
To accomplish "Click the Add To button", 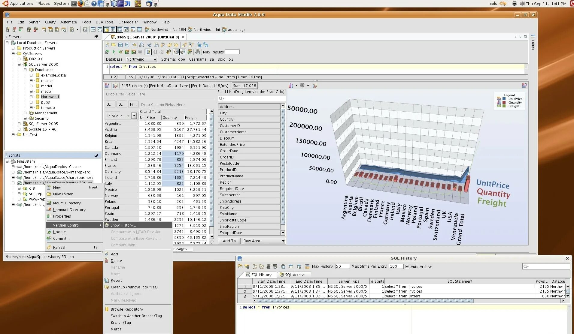I will [229, 241].
